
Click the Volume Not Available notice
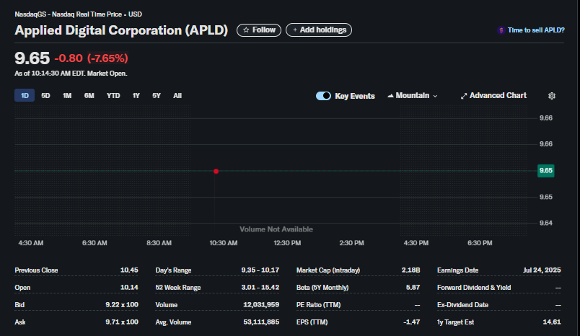[x=276, y=229]
